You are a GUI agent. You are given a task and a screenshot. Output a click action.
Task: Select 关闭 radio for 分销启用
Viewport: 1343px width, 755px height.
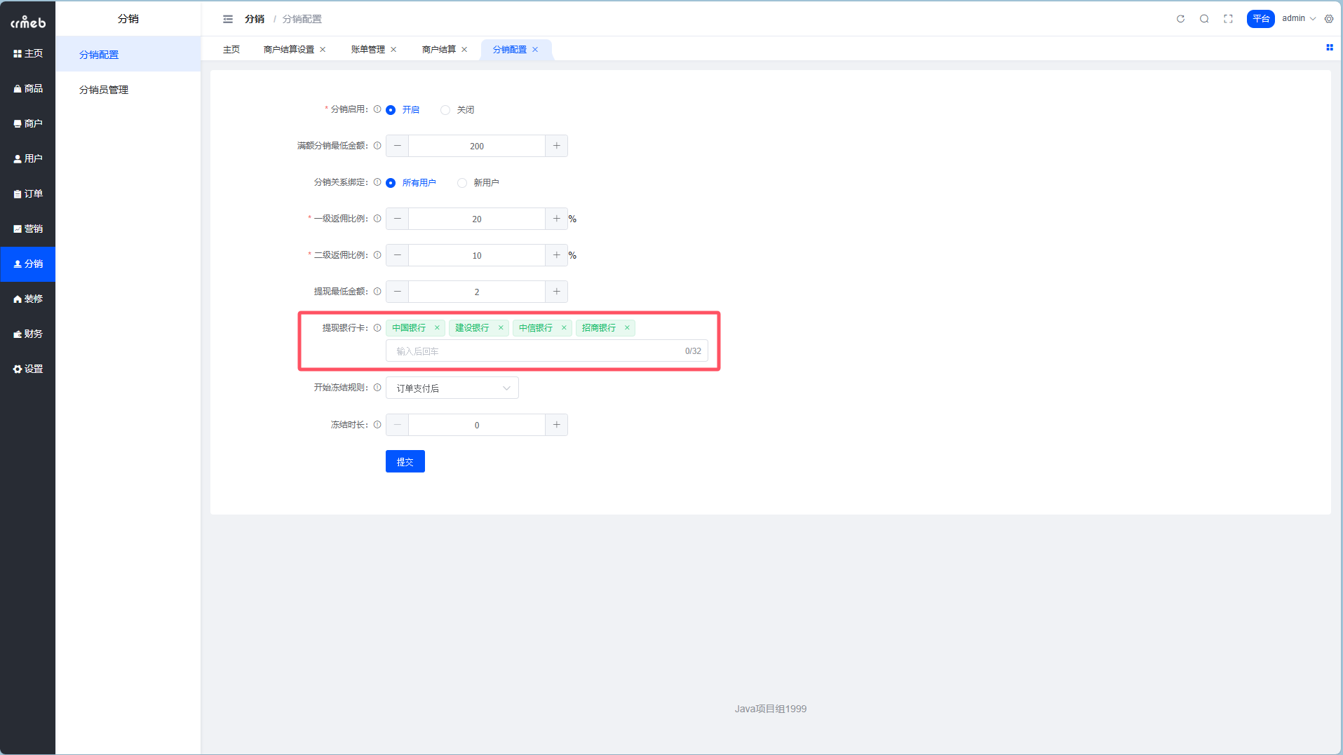(445, 110)
